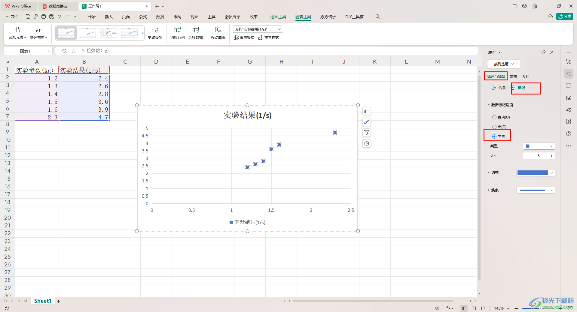Open the Insert (插入) ribbon tab
The width and height of the screenshot is (577, 312).
click(x=108, y=17)
